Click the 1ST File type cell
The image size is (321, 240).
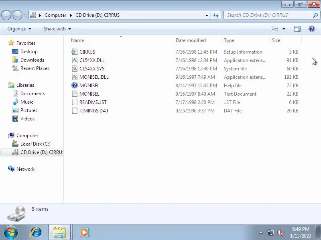click(232, 102)
